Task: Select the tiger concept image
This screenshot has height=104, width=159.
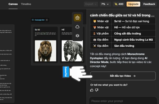Action: [72, 51]
